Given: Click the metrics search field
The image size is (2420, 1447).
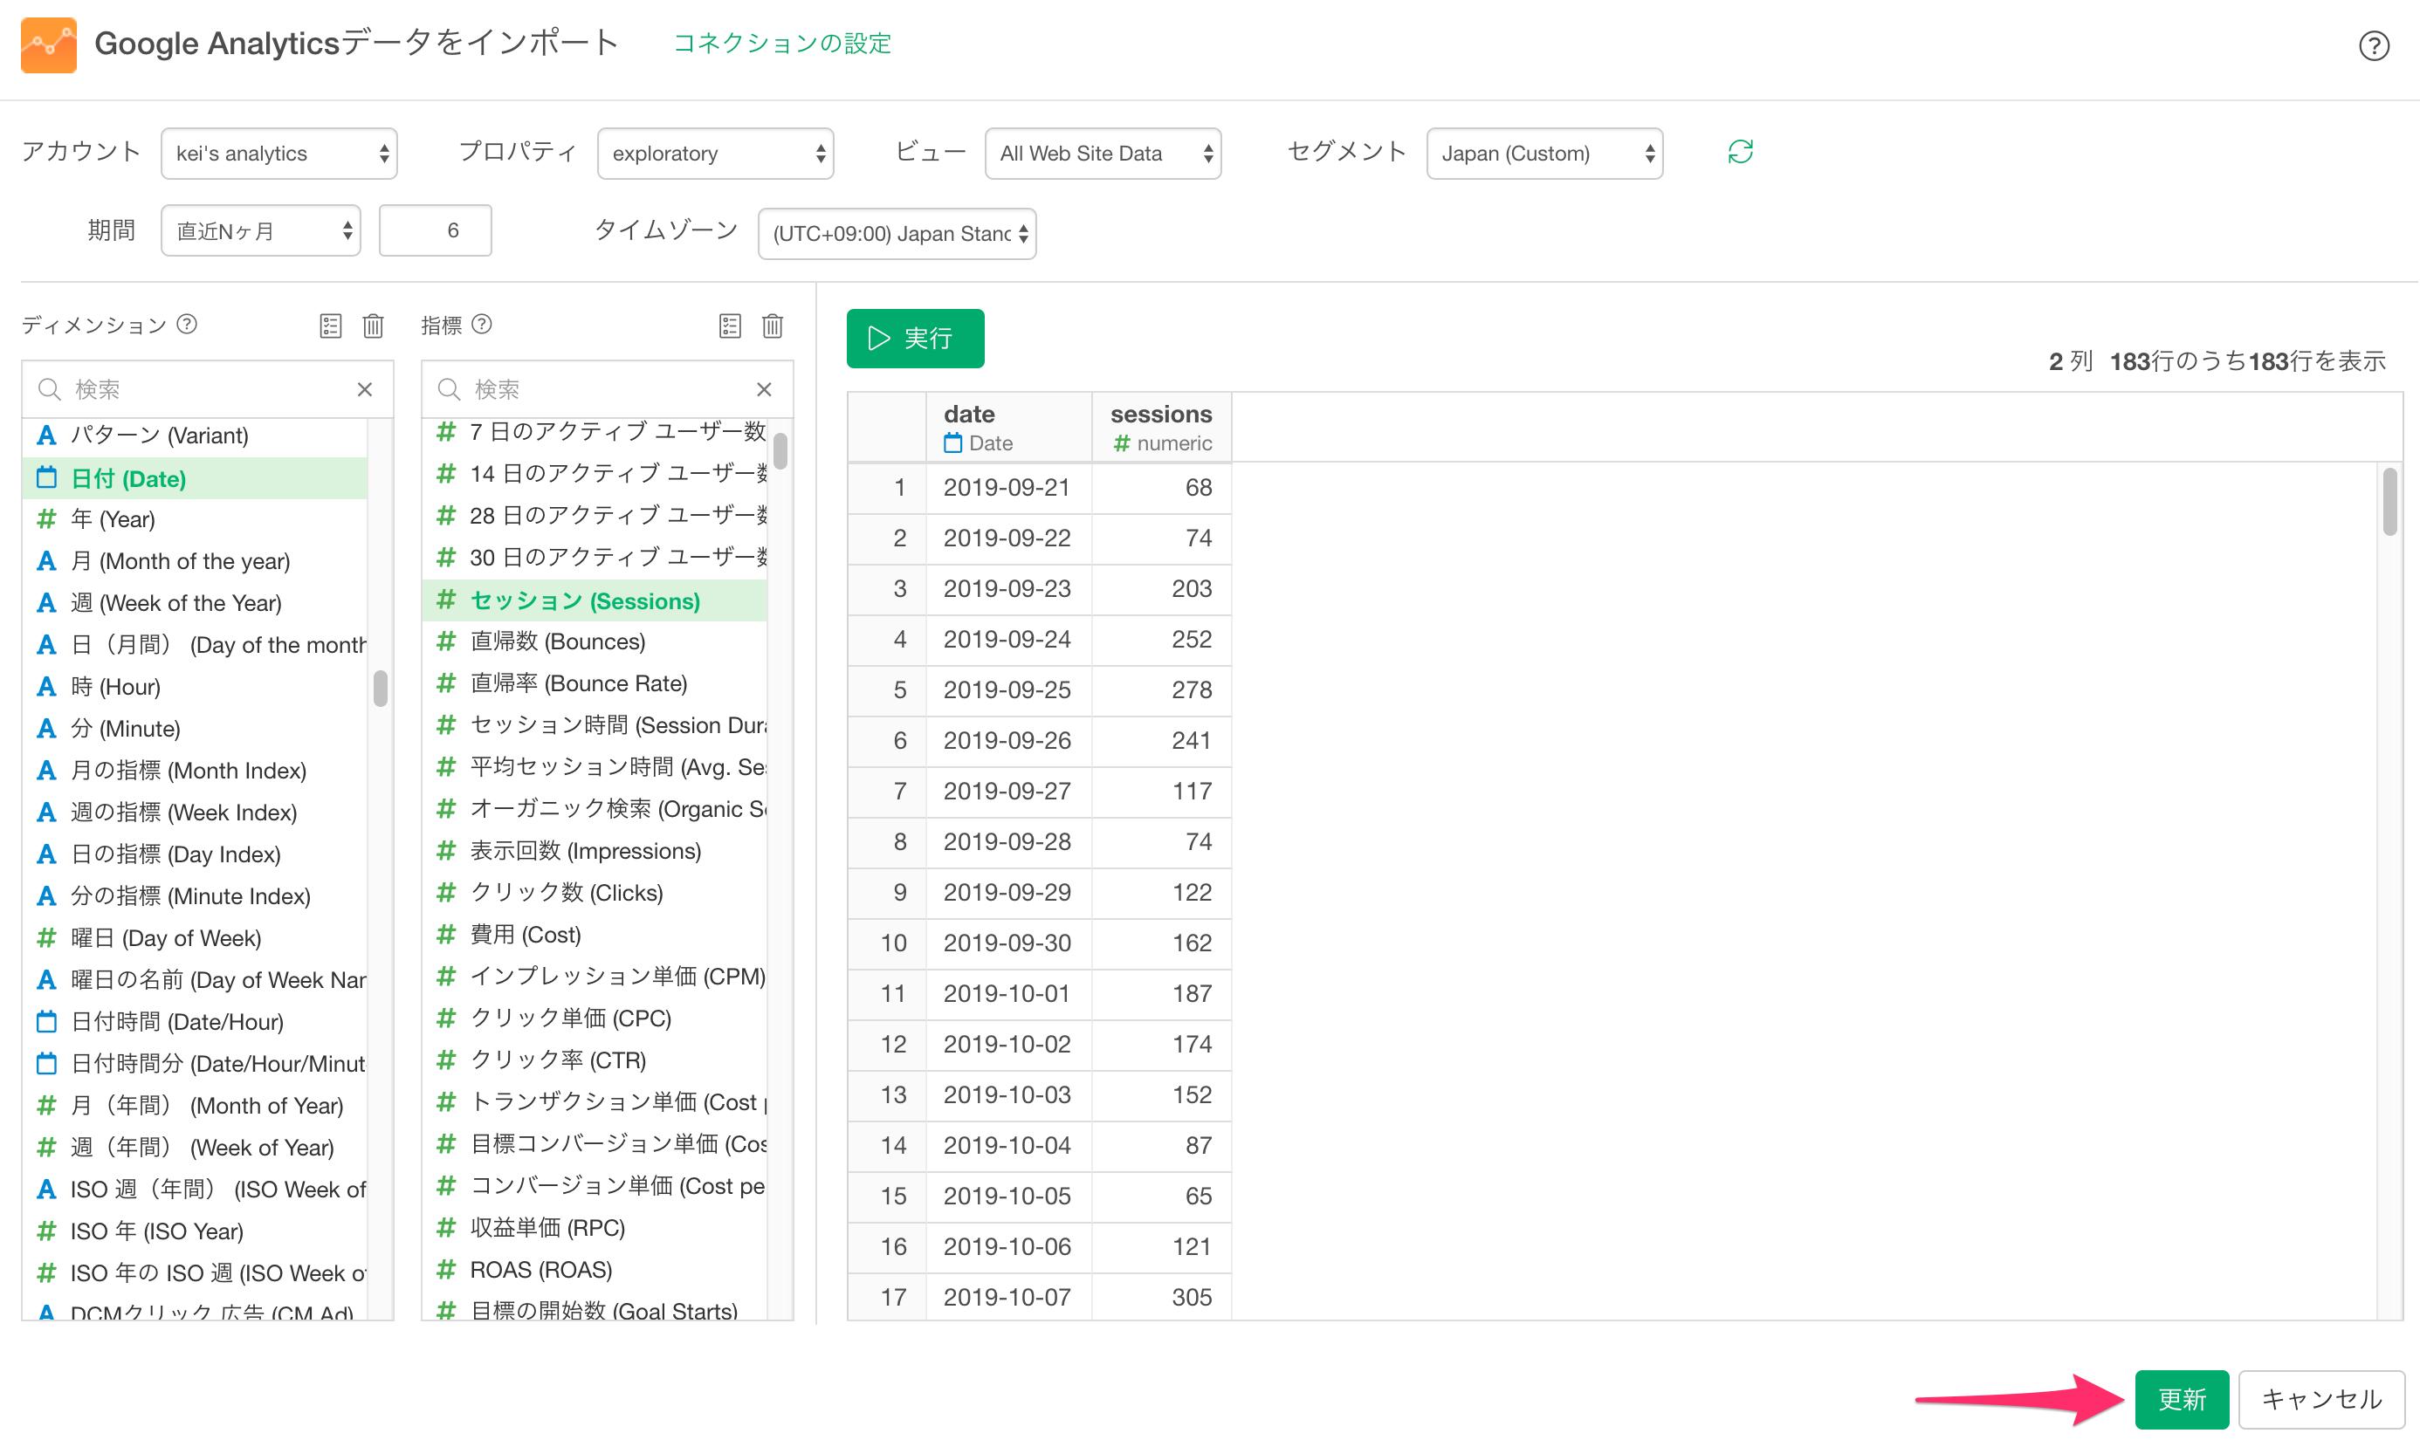Looking at the screenshot, I should (x=606, y=389).
